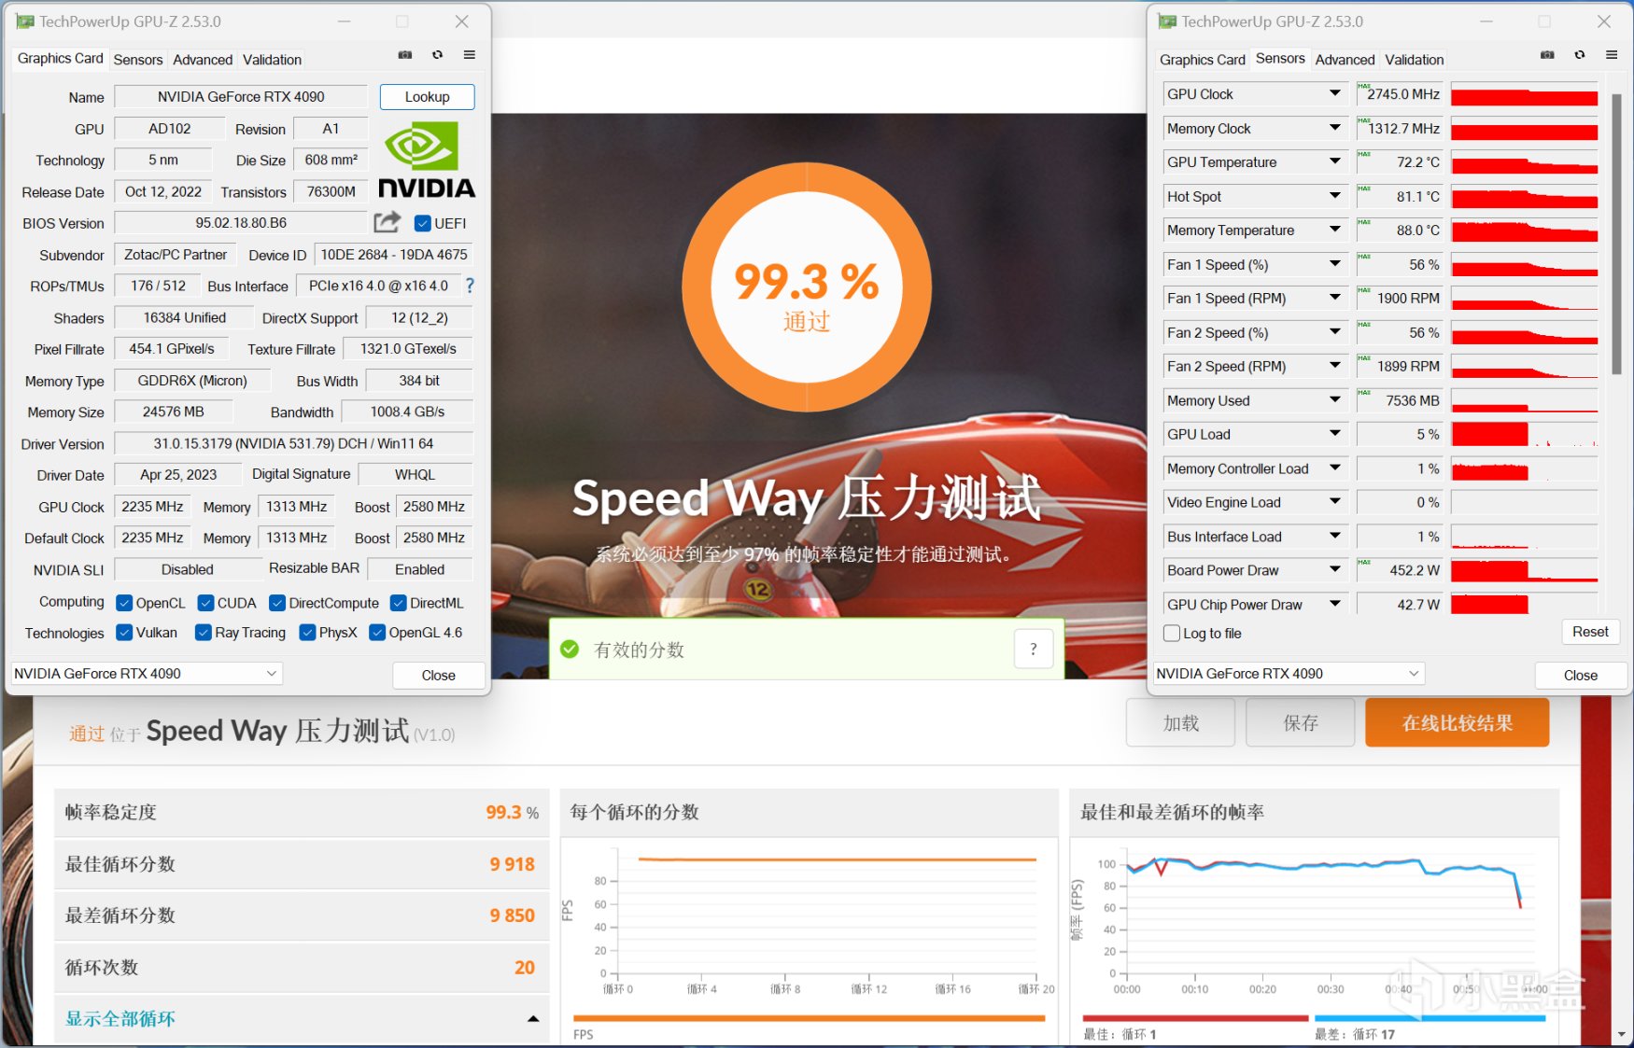Screen dimensions: 1634x1048
Task: Switch to Graphics Card tab in Sensors window
Action: pos(1203,60)
